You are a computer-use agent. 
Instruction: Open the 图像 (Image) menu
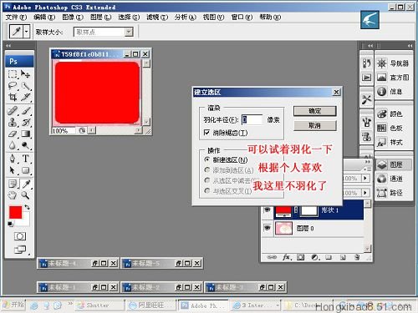(x=73, y=18)
